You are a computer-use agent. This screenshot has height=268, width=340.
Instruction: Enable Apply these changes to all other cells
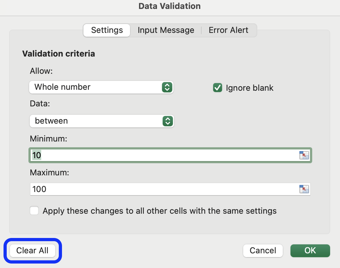pyautogui.click(x=34, y=211)
